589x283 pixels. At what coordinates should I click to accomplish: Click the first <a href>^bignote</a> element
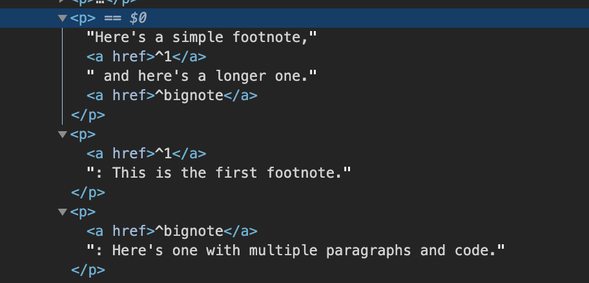(x=172, y=96)
